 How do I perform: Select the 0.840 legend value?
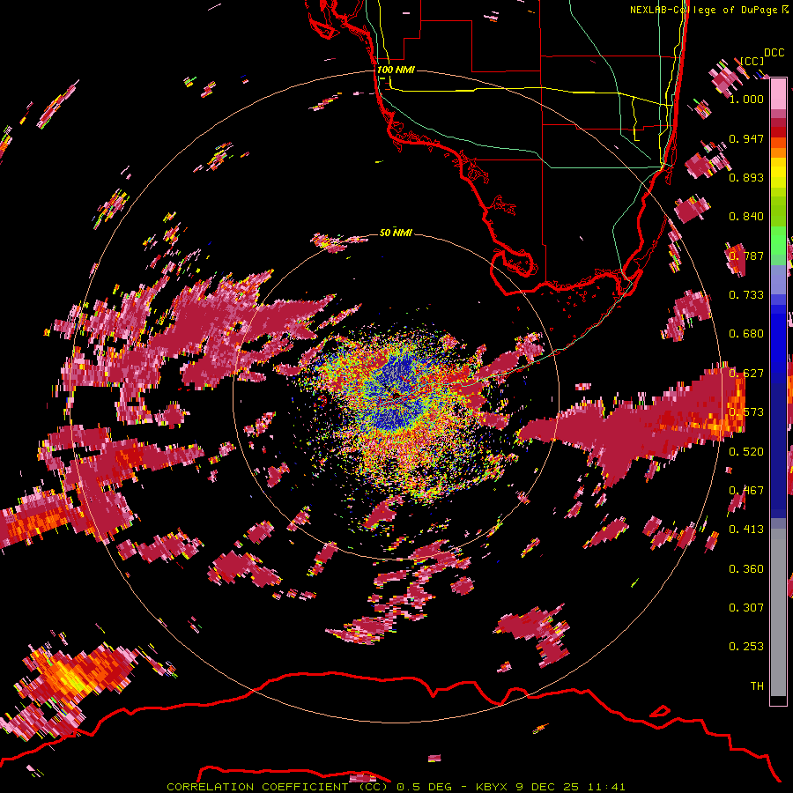point(746,217)
